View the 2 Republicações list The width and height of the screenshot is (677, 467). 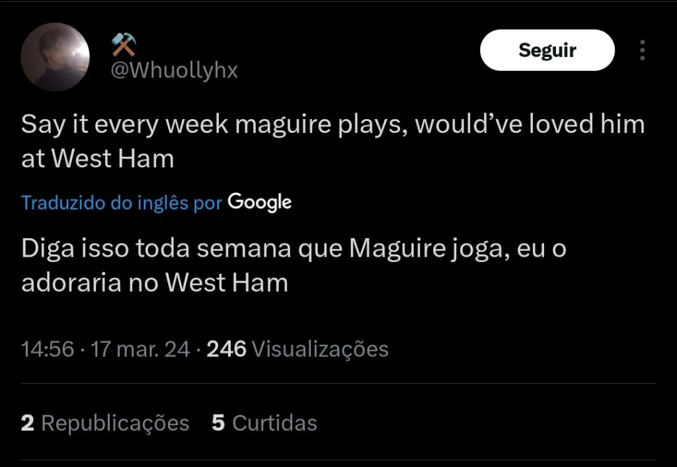pyautogui.click(x=105, y=423)
